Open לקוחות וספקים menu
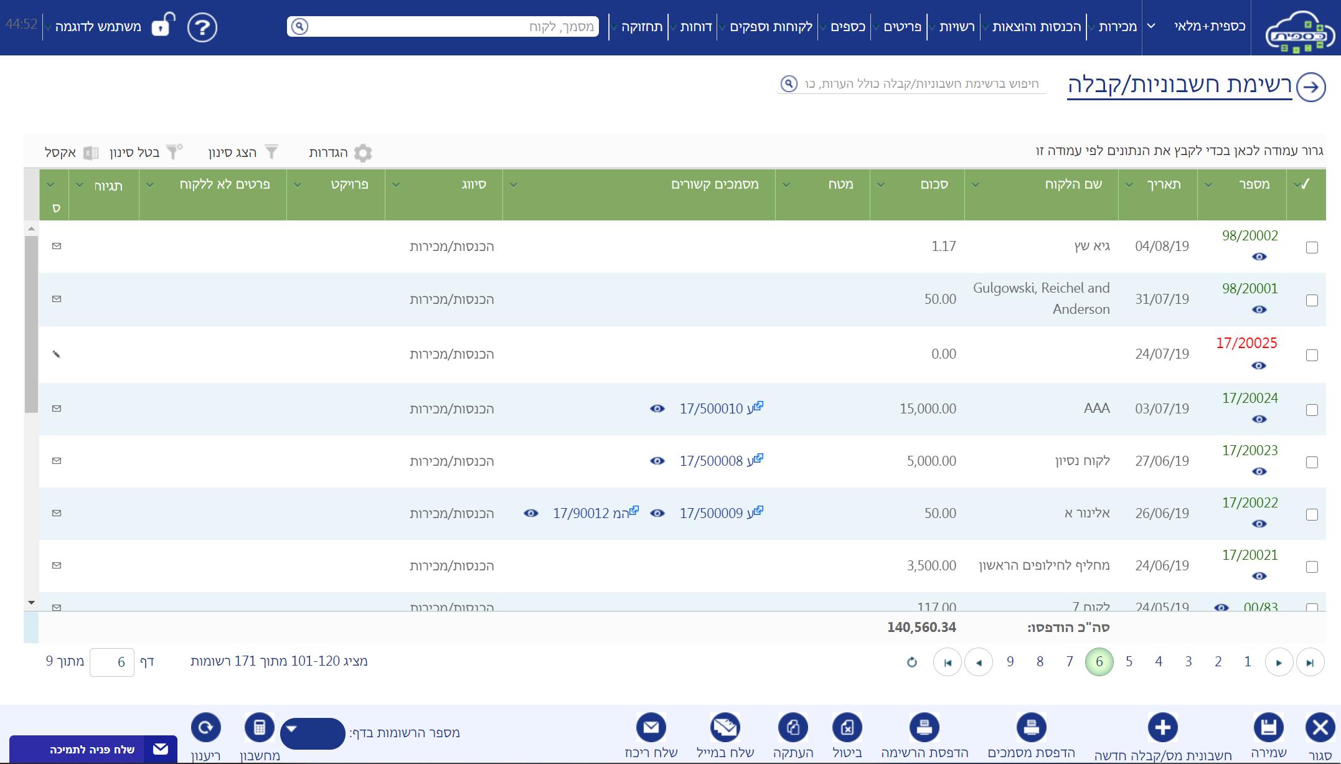 (771, 27)
